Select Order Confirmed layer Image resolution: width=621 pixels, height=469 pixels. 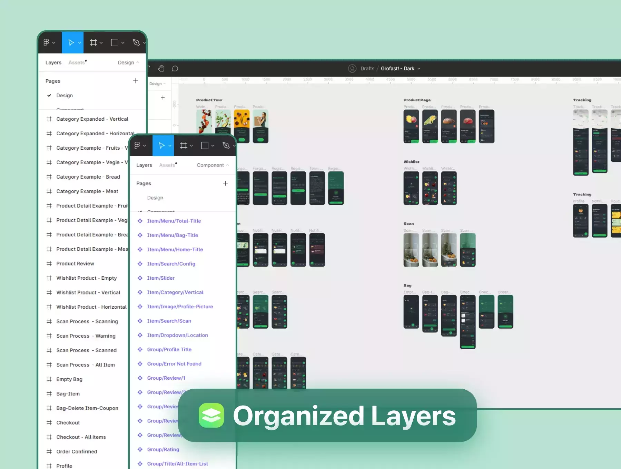(x=77, y=451)
